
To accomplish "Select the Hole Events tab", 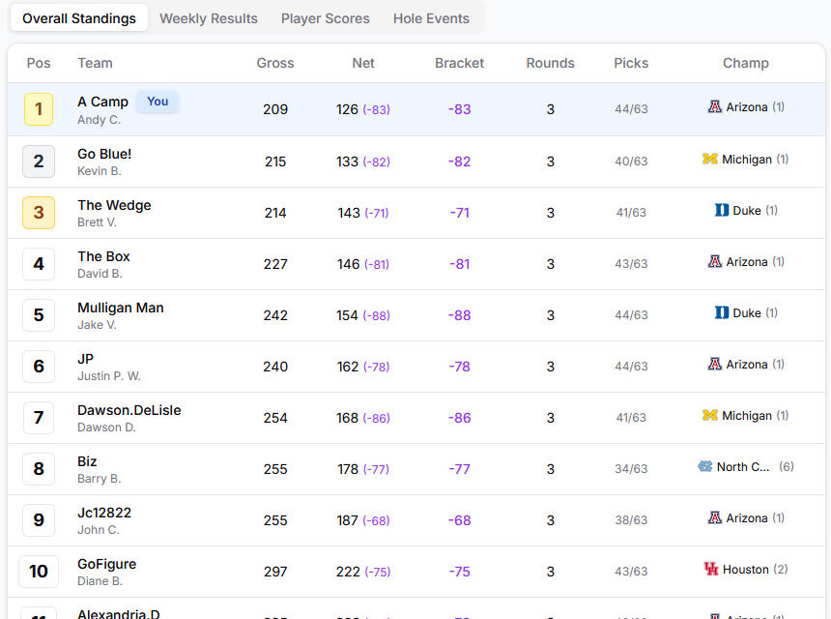I will (431, 18).
